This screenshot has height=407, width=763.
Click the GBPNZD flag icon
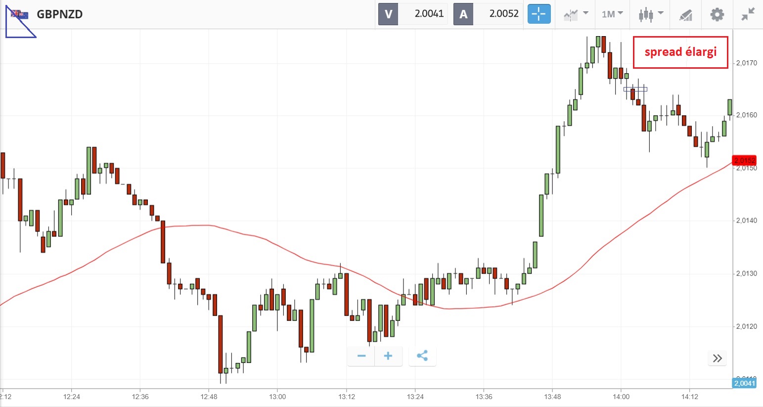point(20,14)
